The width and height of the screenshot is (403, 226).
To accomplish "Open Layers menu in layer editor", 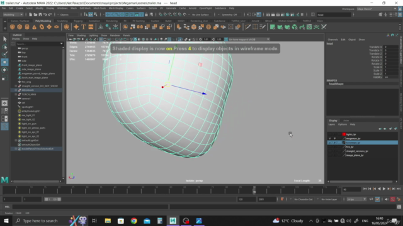I will [332, 124].
